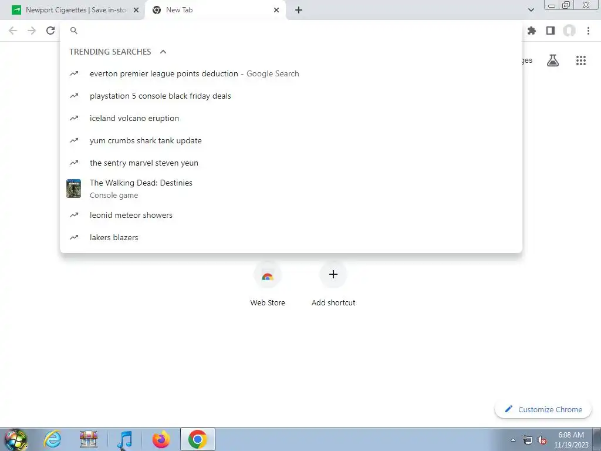Open a new tab with plus button
Screen dimensions: 601x451
click(x=299, y=10)
